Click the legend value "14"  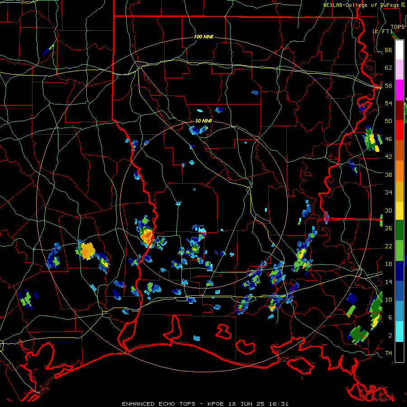(x=388, y=282)
